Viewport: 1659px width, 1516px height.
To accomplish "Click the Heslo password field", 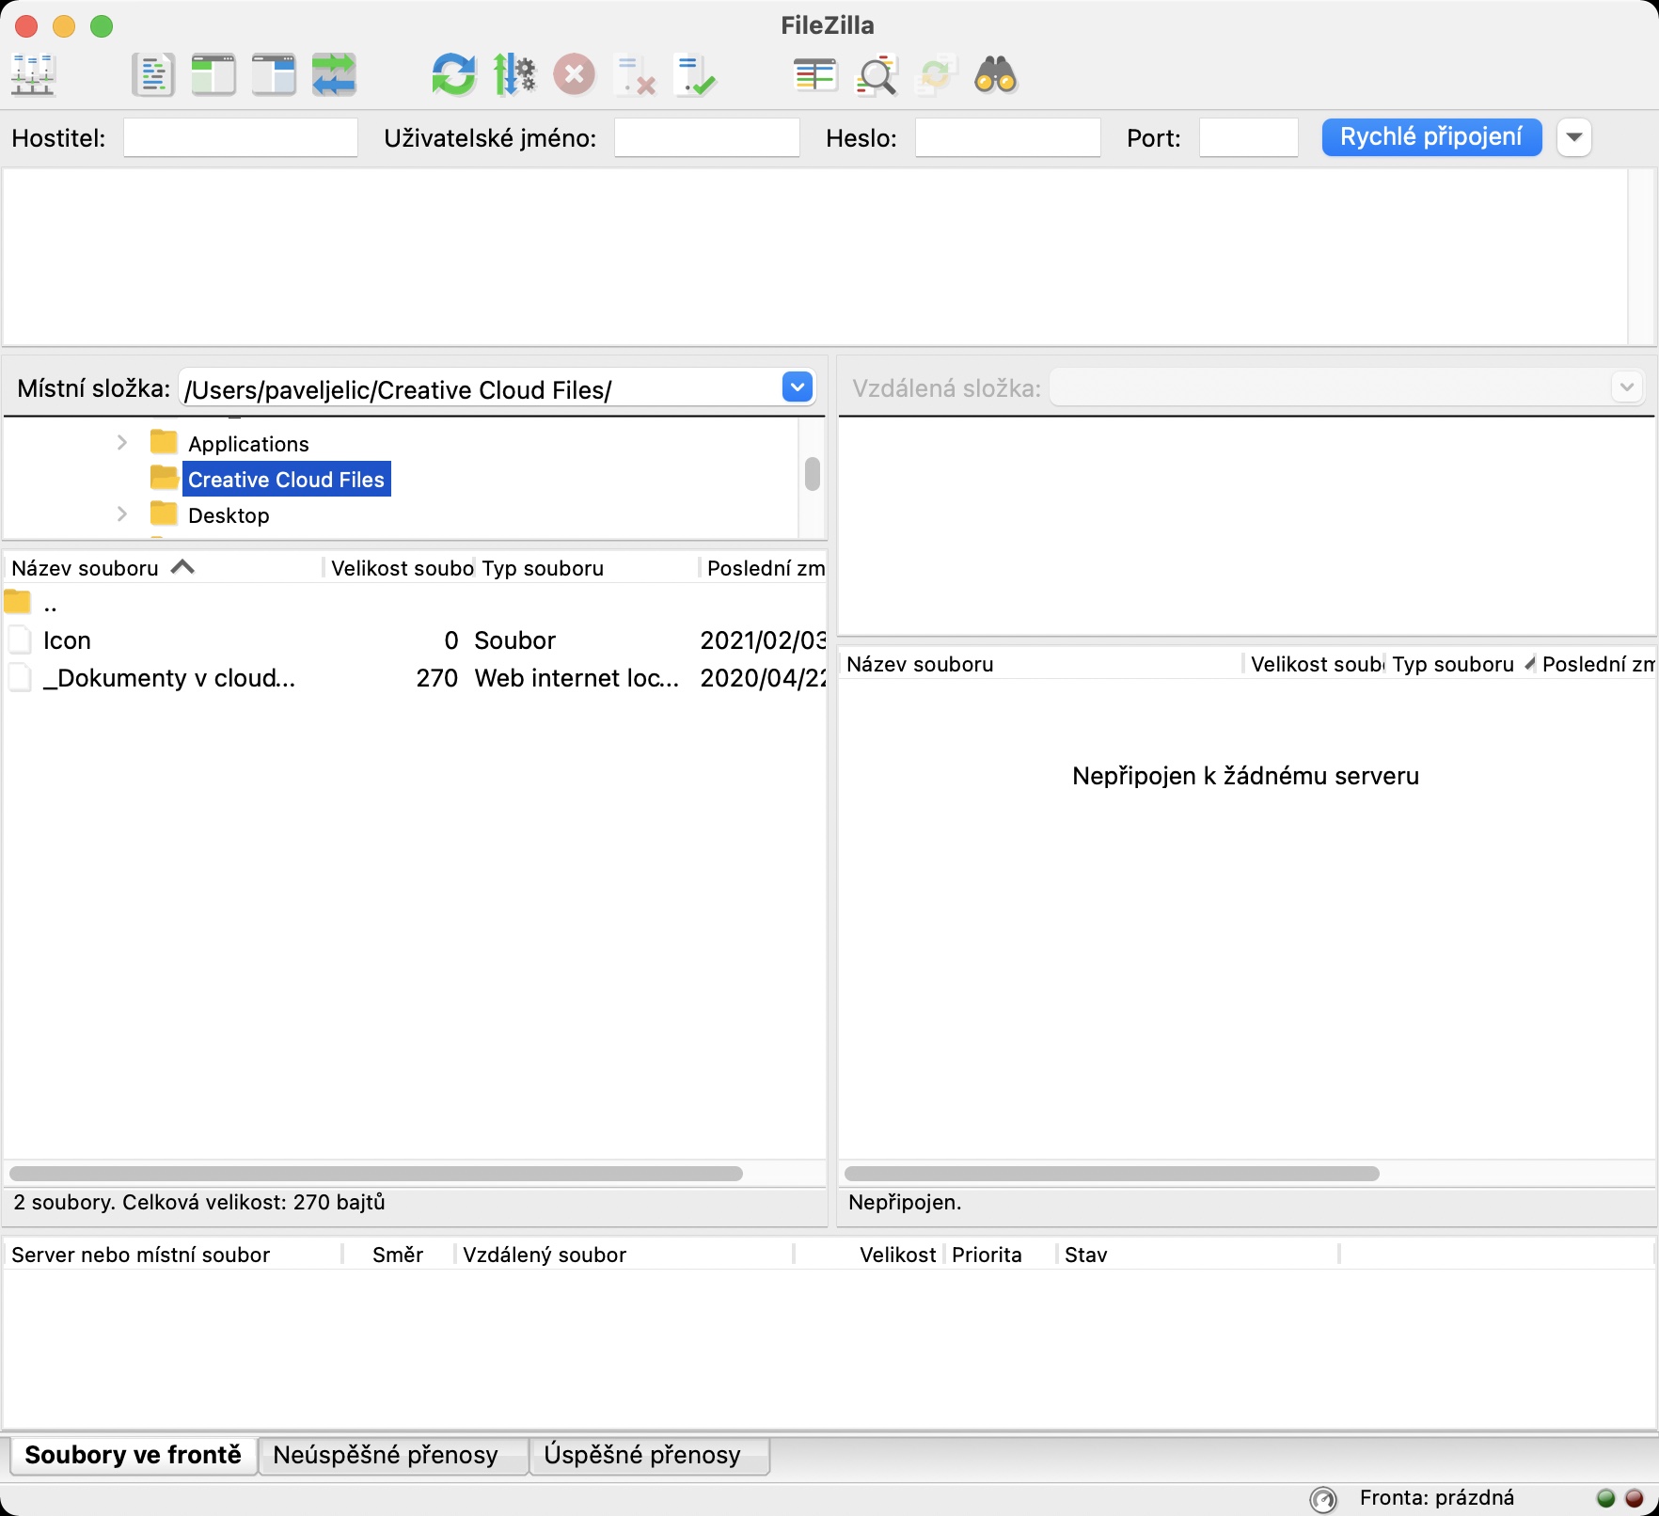I will tap(1008, 138).
